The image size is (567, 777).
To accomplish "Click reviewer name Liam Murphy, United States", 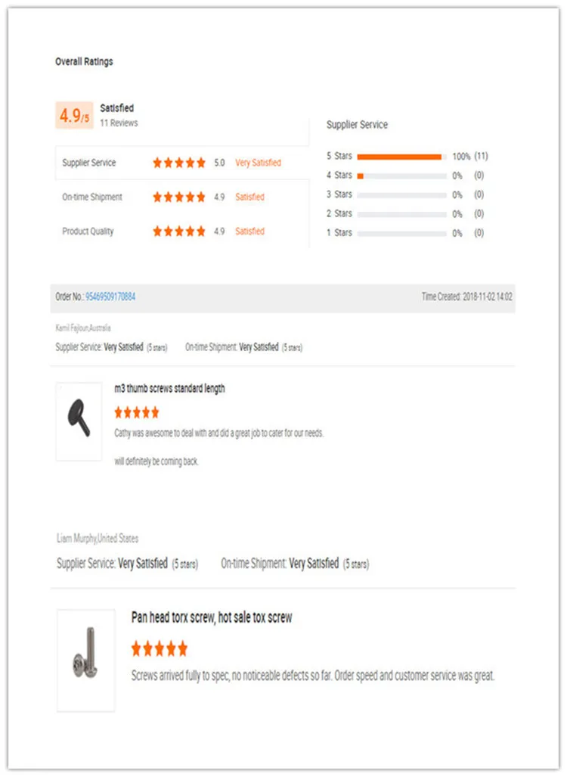I will [98, 539].
